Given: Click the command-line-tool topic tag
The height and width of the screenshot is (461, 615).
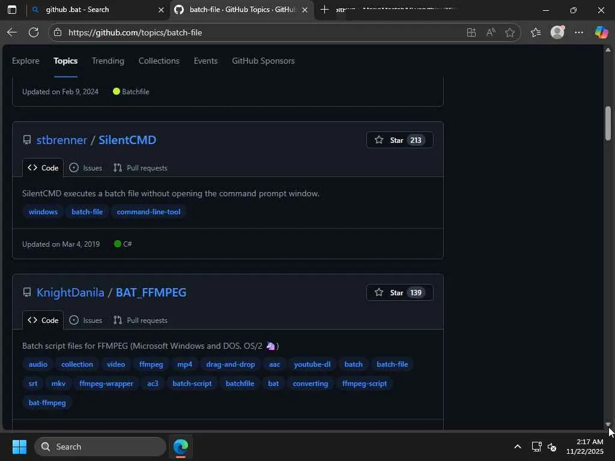Looking at the screenshot, I should [x=149, y=212].
